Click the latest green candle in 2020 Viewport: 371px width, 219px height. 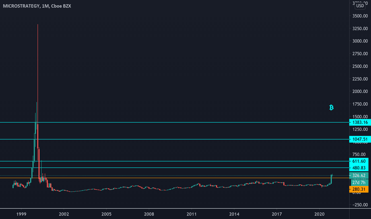332,179
